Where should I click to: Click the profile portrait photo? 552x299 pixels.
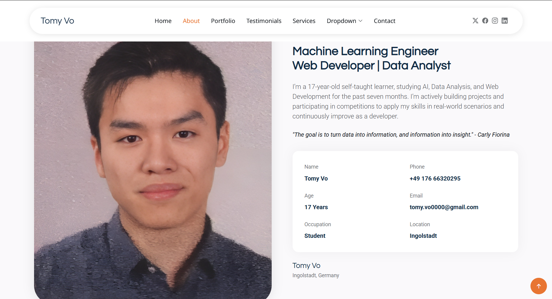pyautogui.click(x=153, y=170)
